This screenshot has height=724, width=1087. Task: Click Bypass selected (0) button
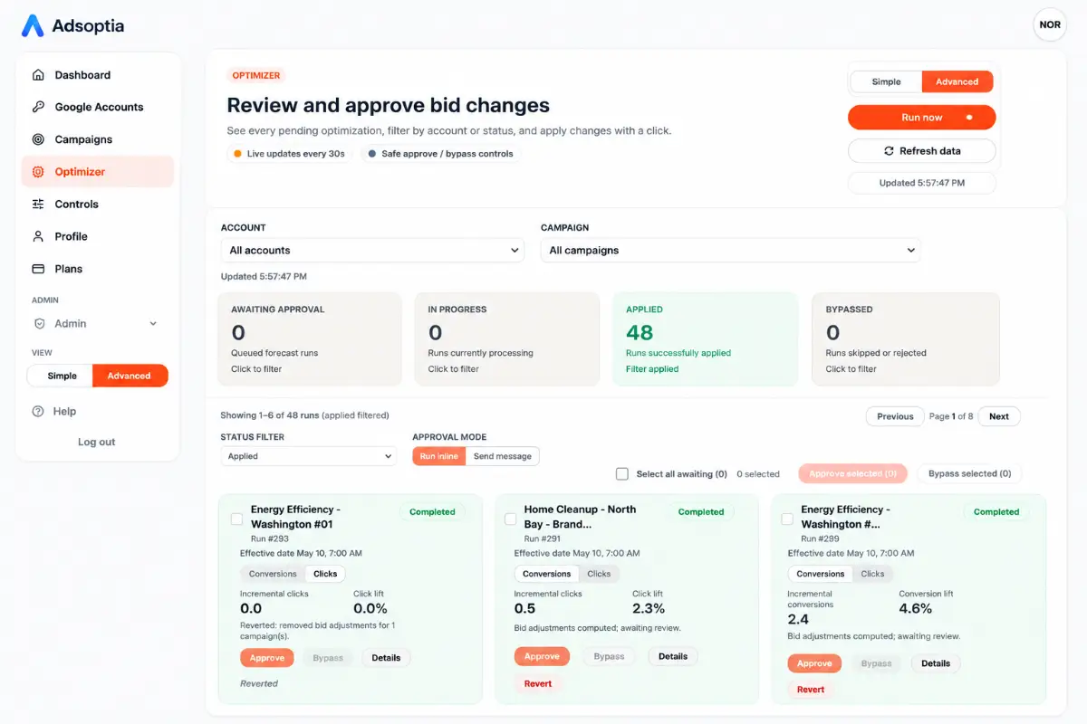coord(969,473)
